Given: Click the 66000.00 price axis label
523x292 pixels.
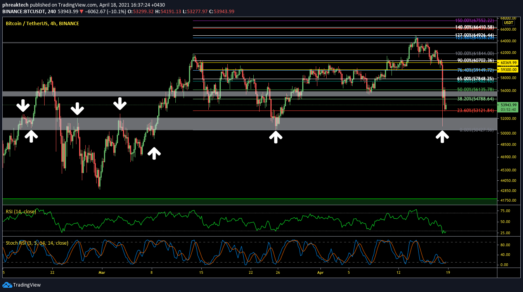Looking at the screenshot, I should [508, 29].
